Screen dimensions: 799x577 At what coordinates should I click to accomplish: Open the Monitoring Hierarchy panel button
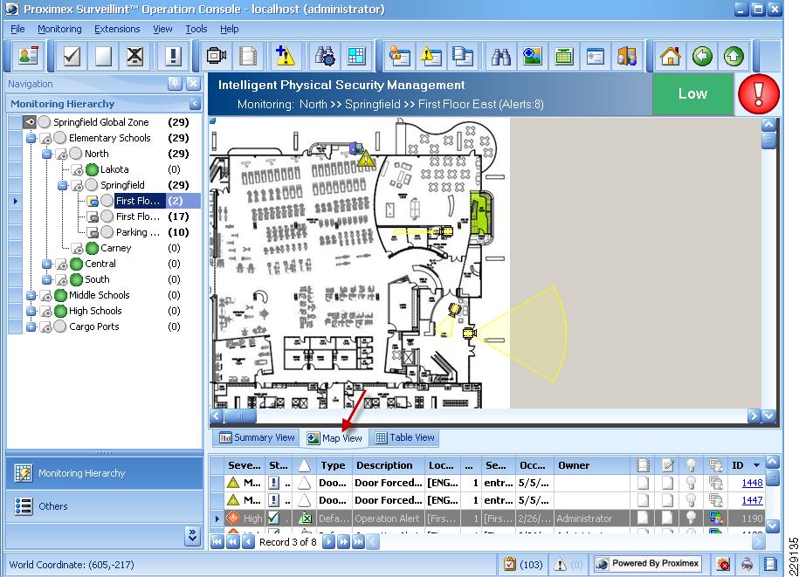(105, 473)
